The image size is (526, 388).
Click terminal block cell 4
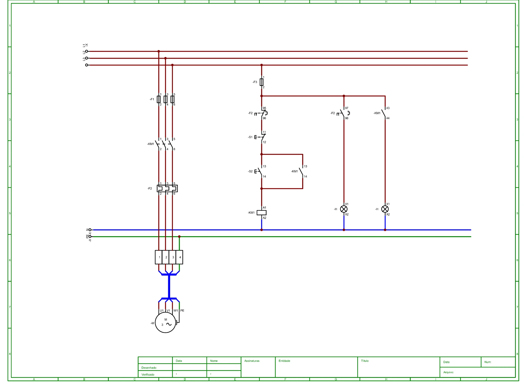pos(179,257)
